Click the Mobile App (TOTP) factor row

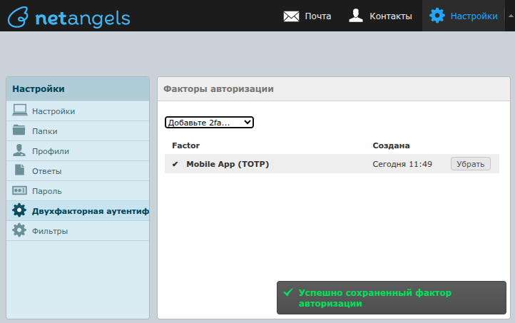(x=228, y=164)
